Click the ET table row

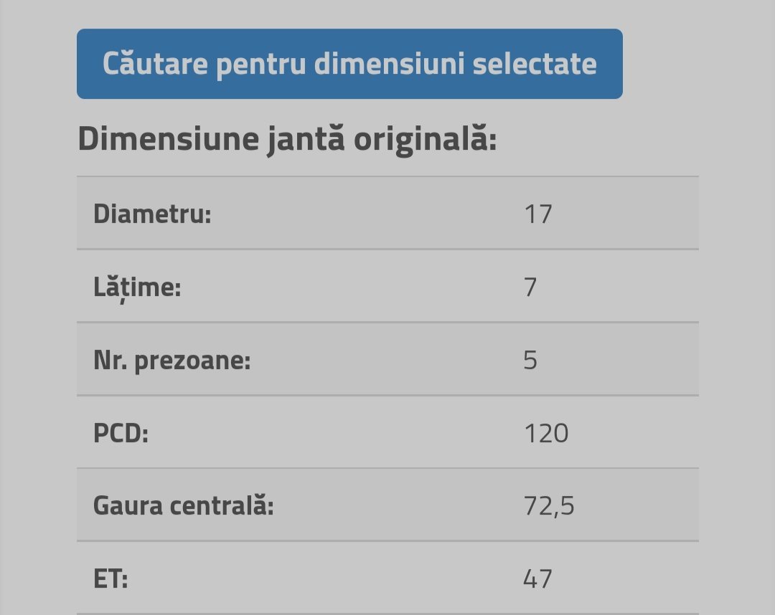click(387, 578)
